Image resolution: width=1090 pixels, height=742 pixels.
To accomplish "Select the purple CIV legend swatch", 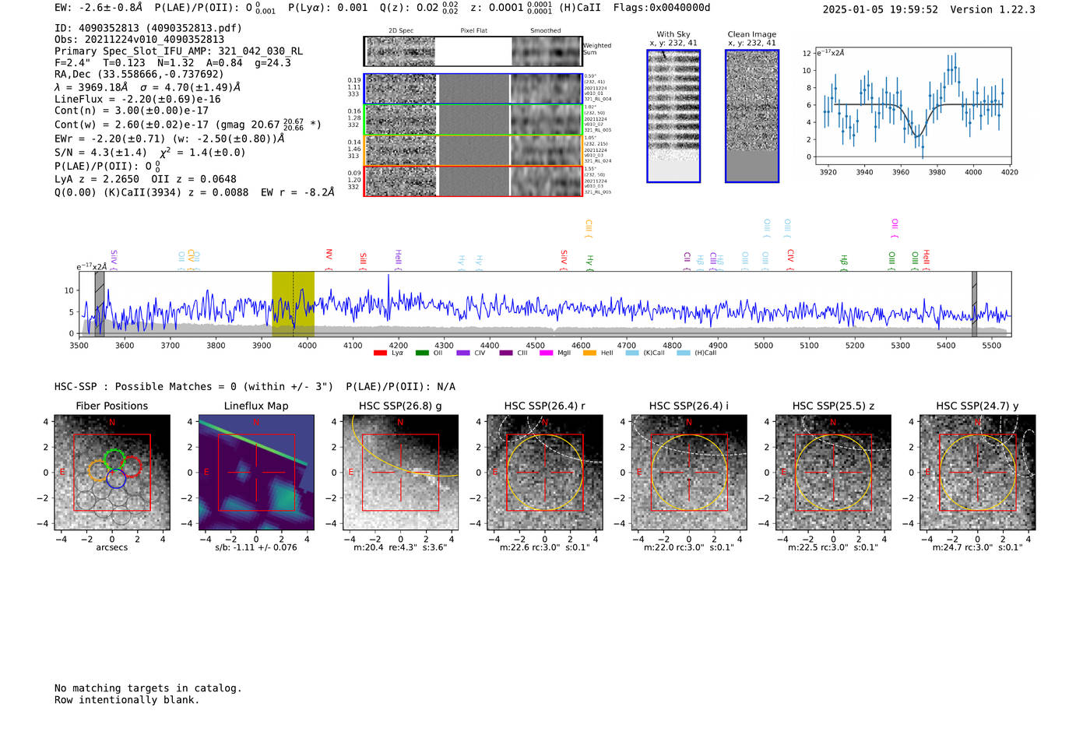I will coord(463,353).
